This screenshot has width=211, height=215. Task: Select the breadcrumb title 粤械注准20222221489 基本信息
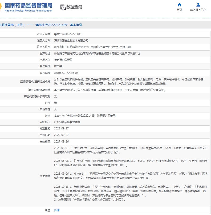(58, 25)
